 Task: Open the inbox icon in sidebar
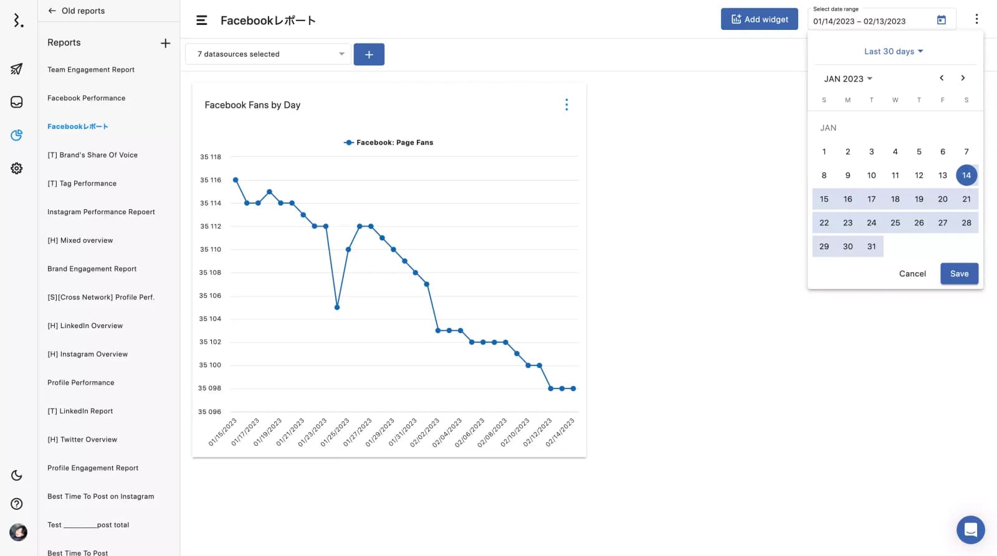tap(17, 102)
